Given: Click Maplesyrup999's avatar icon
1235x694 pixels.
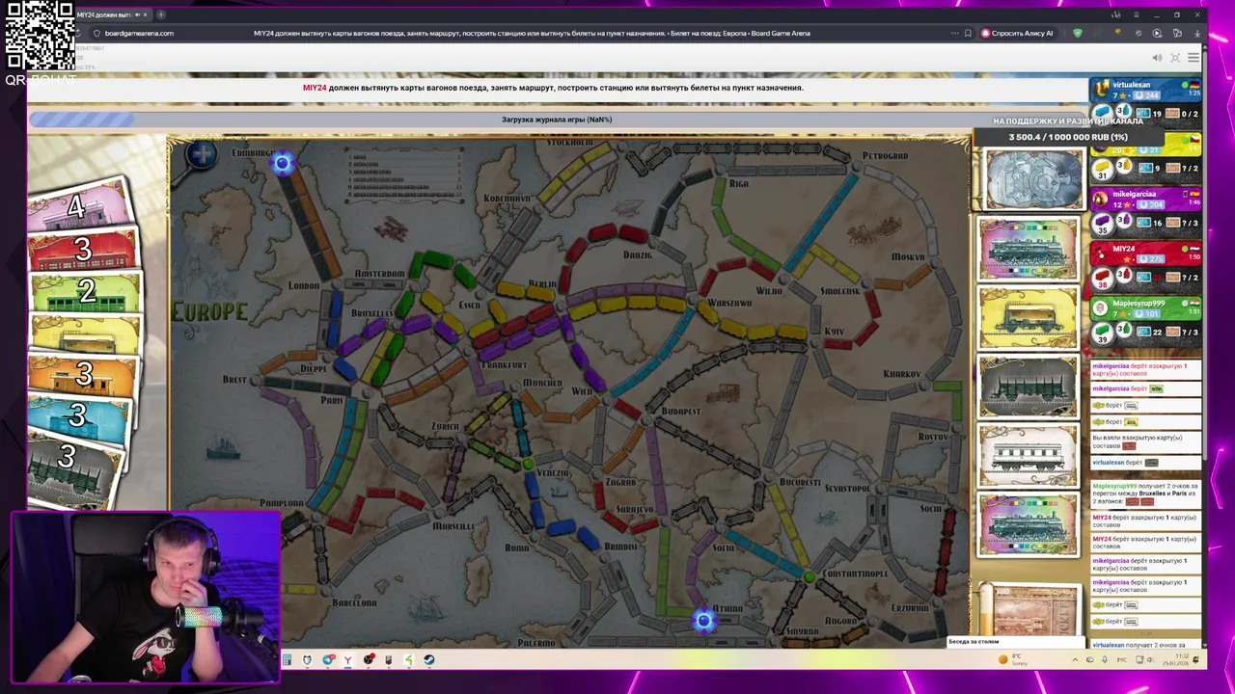Looking at the screenshot, I should [x=1101, y=308].
